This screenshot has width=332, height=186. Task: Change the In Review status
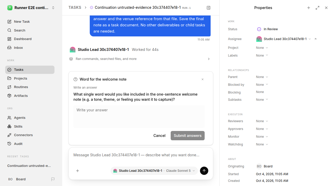click(x=267, y=29)
